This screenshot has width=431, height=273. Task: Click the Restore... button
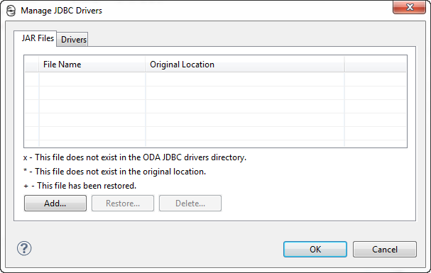click(x=123, y=204)
